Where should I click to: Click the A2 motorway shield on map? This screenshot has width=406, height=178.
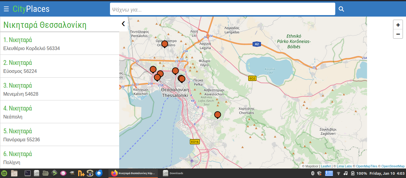257,44
